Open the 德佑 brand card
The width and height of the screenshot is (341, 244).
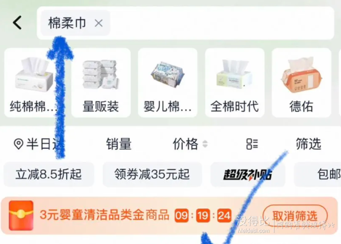click(301, 83)
